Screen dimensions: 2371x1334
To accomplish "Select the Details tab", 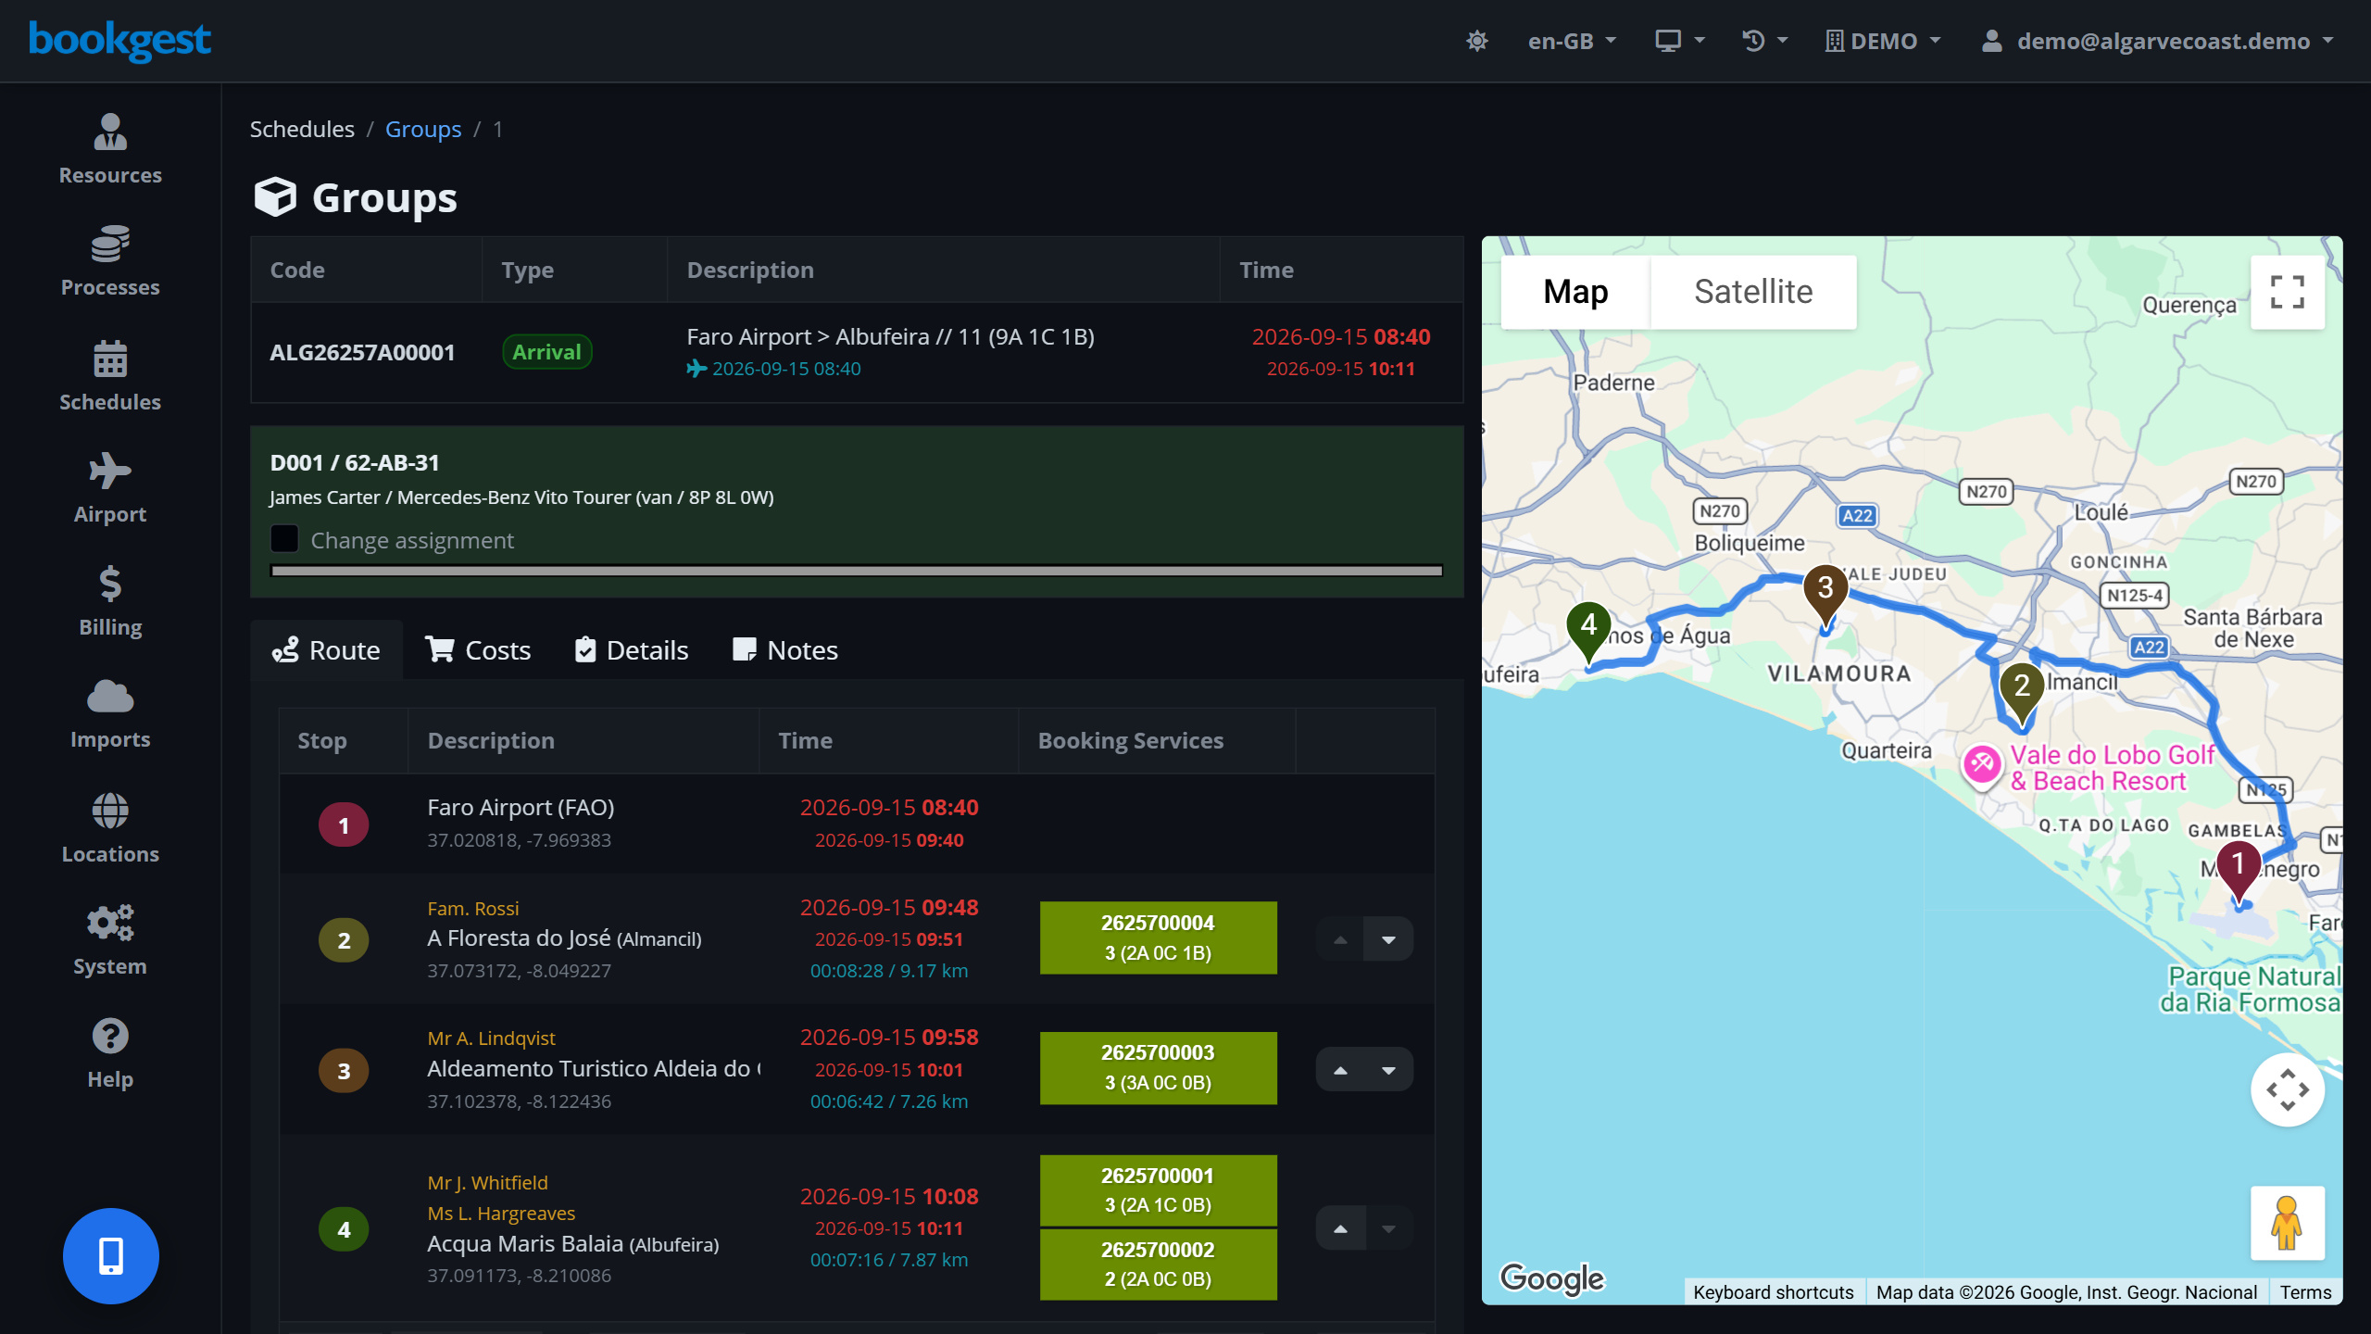I will click(632, 650).
